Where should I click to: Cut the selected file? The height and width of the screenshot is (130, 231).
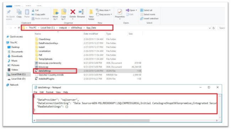35,10
